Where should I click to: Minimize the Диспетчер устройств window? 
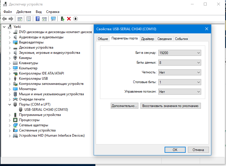click(192, 4)
